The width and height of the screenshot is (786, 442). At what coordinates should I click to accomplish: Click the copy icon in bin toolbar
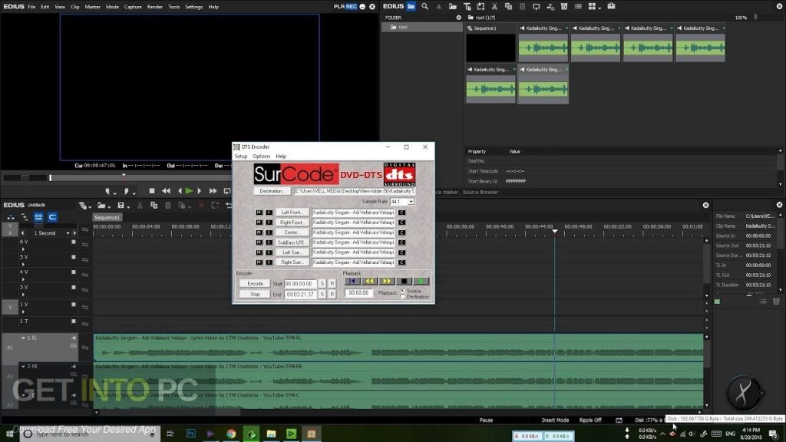[x=508, y=6]
